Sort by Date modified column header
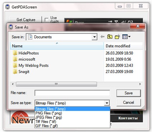Screen dimensions: 152x132 123,46
